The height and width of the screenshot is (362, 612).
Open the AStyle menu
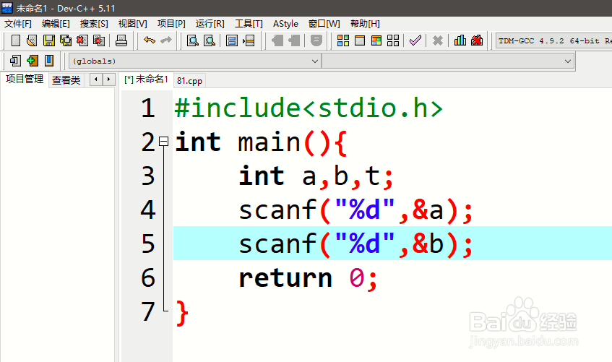click(285, 24)
